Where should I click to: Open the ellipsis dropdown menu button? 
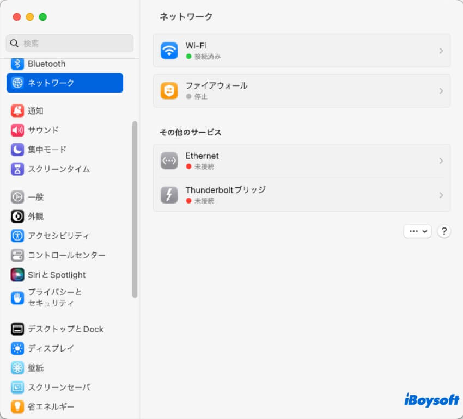[x=417, y=231]
